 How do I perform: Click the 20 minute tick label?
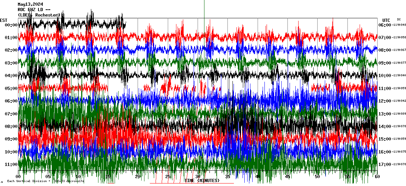tap(138, 177)
